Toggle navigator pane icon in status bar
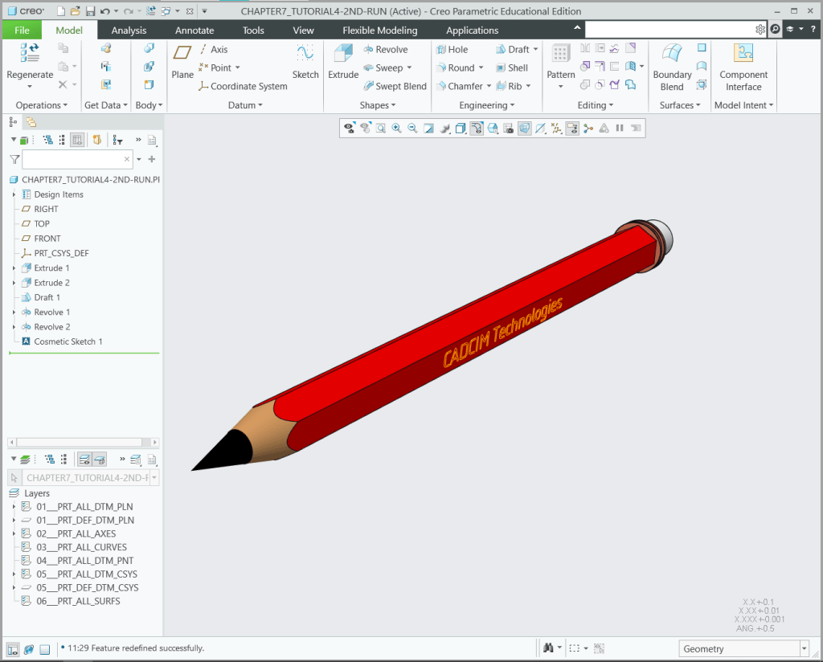This screenshot has height=662, width=823. [13, 649]
